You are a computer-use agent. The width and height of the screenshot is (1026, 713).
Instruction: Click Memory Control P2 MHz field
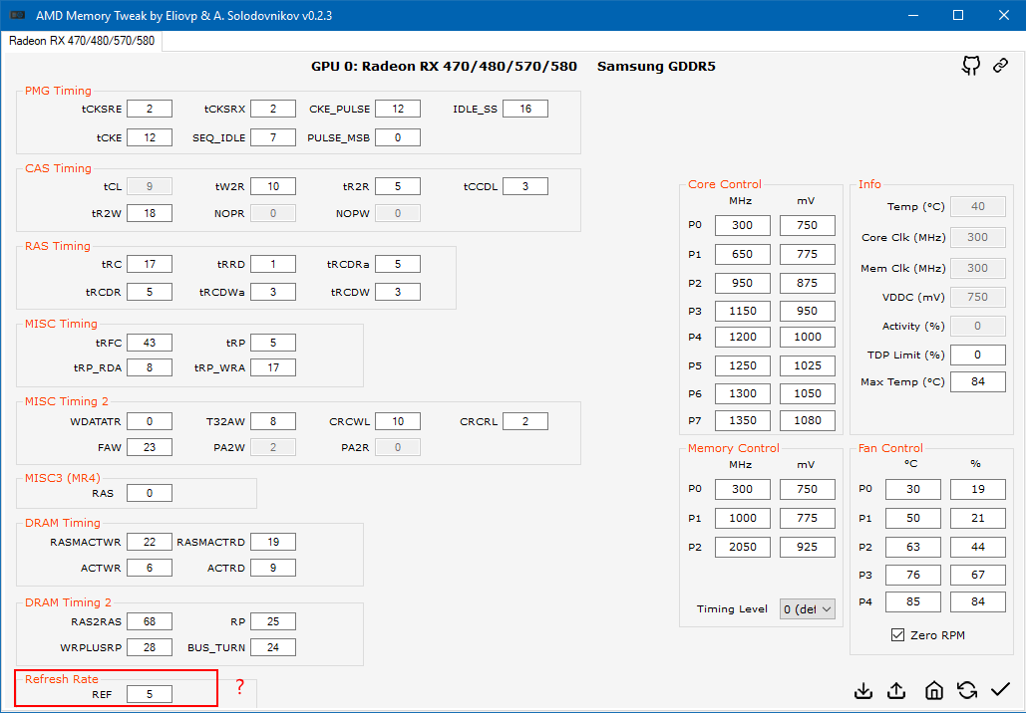click(742, 547)
